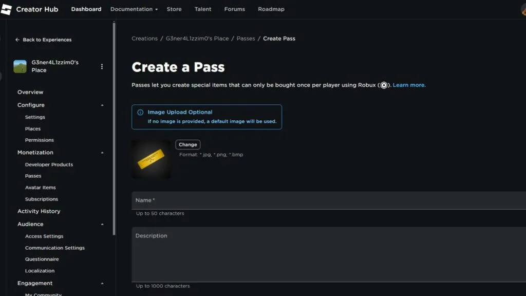Open Subscriptions in sidebar
Image resolution: width=526 pixels, height=296 pixels.
tap(42, 199)
